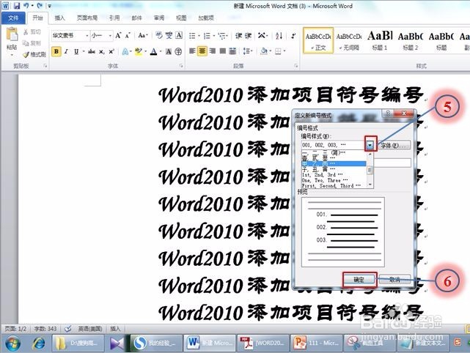Click the Character Shading icon
The height and width of the screenshot is (353, 470).
point(169,51)
